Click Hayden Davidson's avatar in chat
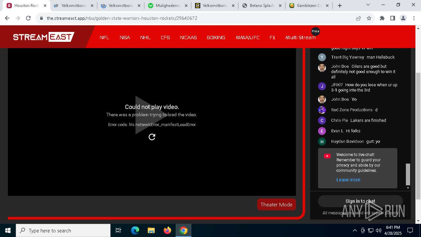 [x=322, y=142]
